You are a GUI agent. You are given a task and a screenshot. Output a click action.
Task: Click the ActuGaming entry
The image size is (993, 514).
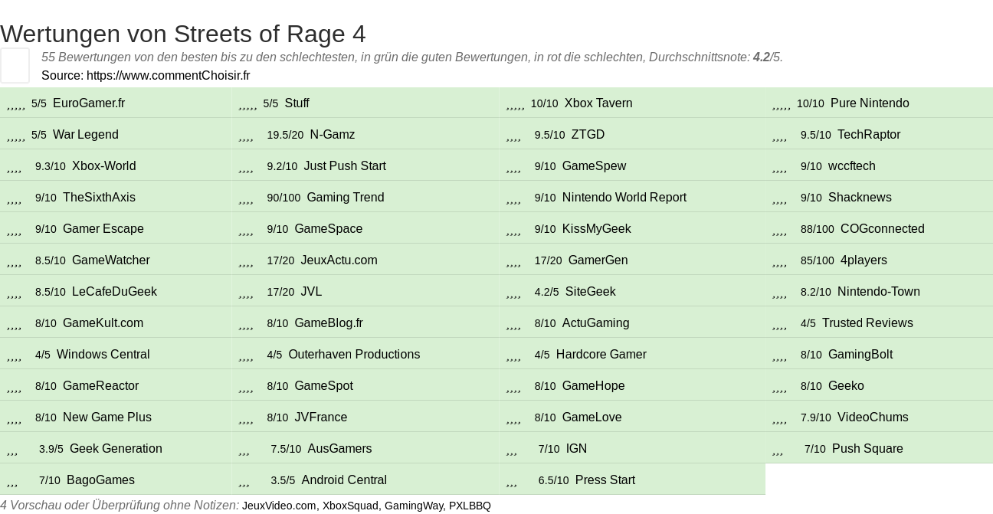coord(596,322)
